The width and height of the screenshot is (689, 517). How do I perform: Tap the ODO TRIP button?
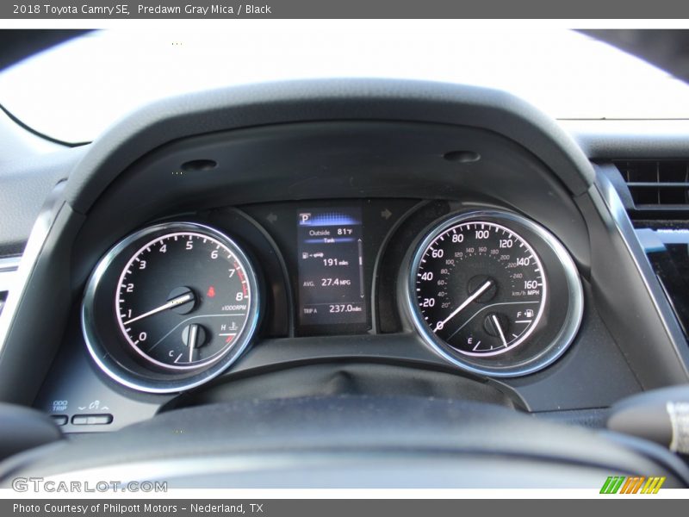[x=59, y=420]
